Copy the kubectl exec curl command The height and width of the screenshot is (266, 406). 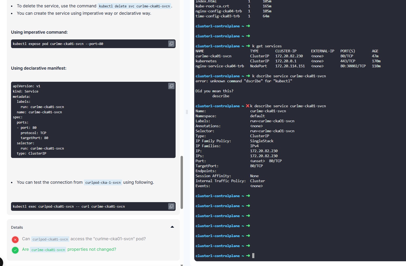[171, 206]
